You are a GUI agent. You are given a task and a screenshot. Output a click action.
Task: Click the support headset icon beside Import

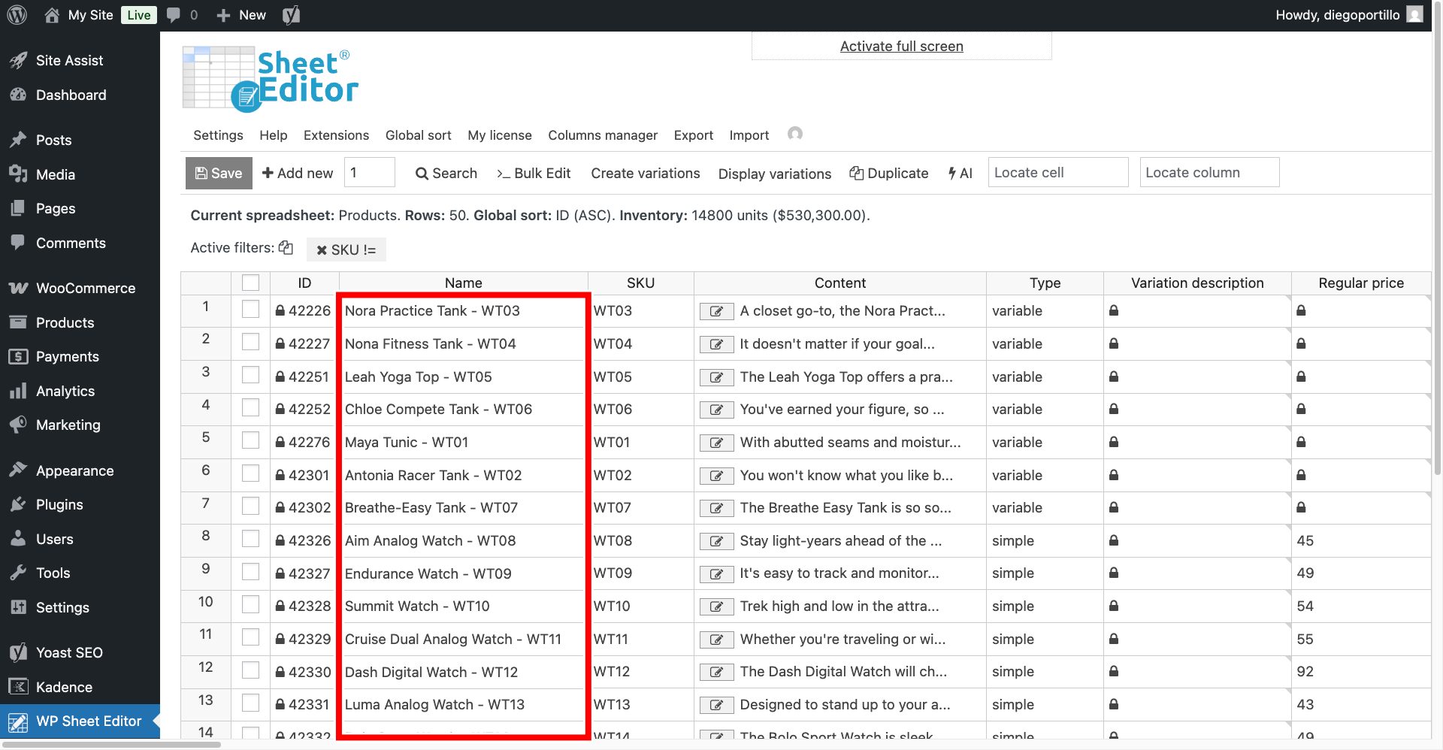(x=794, y=134)
